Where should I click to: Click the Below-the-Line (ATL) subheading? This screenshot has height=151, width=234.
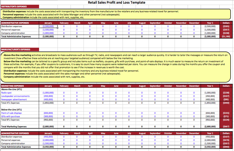click(x=12, y=110)
